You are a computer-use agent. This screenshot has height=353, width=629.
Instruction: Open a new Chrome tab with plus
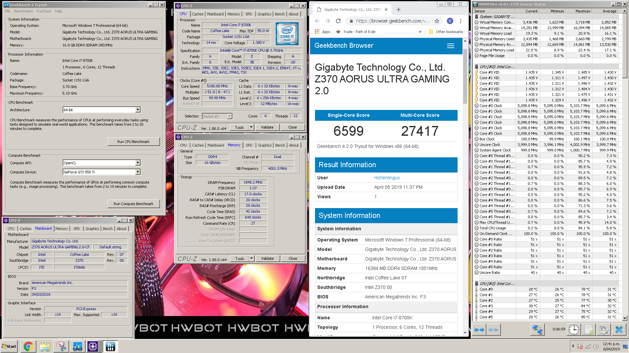pos(399,9)
